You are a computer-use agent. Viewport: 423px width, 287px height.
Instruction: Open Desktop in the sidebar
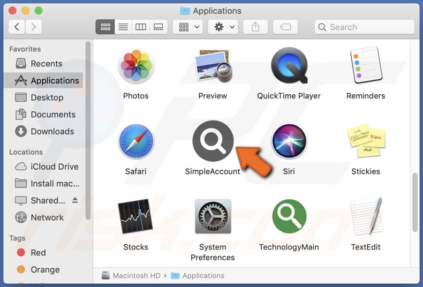[43, 97]
